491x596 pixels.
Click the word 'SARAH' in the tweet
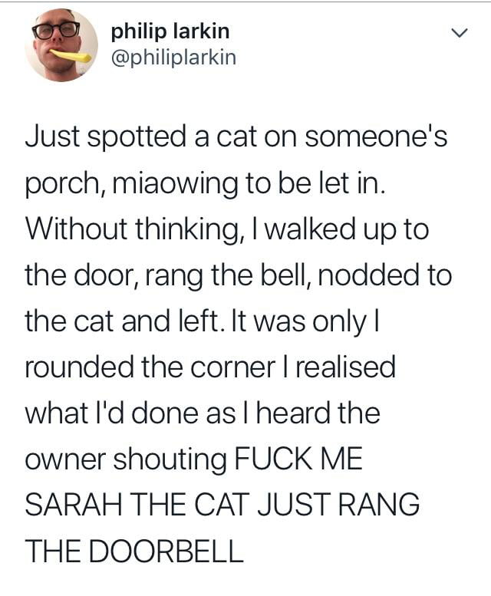click(x=74, y=505)
